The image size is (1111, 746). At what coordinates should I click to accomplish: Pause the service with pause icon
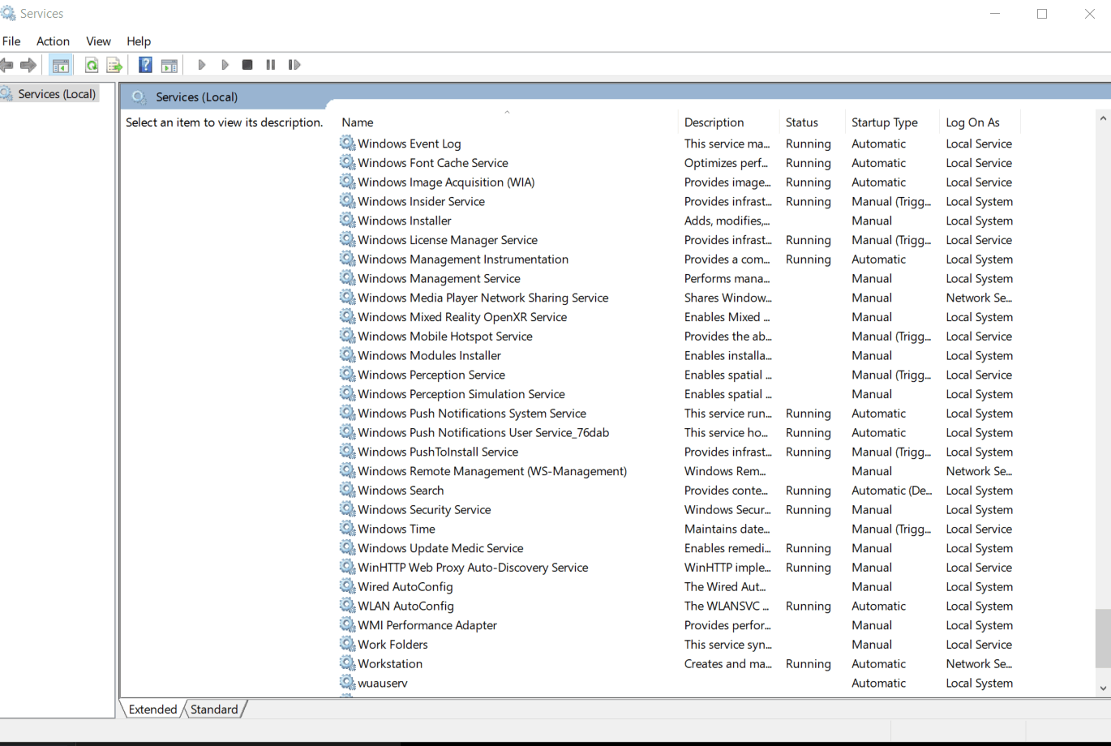point(271,65)
